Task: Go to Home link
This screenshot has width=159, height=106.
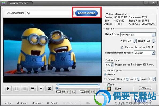Action: [37, 103]
